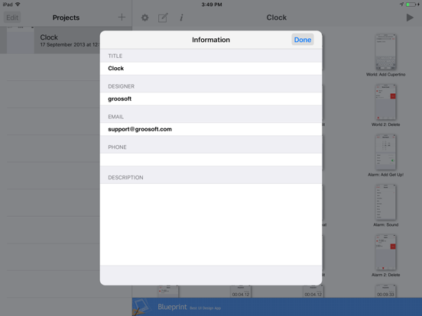
Task: Edit the Designer field containing groosoft
Action: point(211,99)
